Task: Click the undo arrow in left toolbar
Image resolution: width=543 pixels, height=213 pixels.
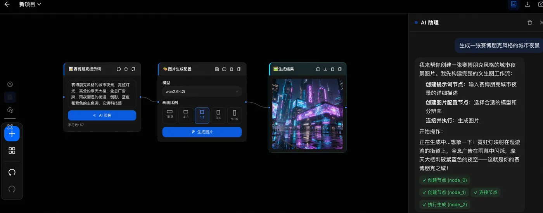Action: click(x=12, y=172)
